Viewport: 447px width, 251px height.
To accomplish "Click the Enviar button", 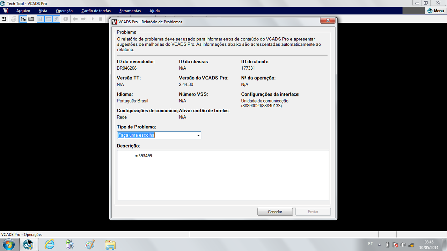I will click(313, 212).
